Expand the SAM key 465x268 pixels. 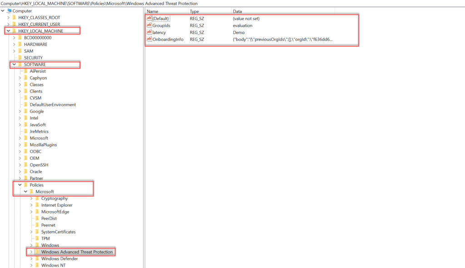click(x=14, y=51)
